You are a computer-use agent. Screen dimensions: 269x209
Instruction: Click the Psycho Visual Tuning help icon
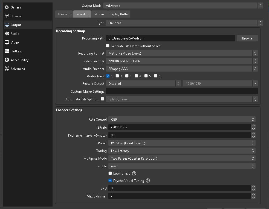(148, 181)
